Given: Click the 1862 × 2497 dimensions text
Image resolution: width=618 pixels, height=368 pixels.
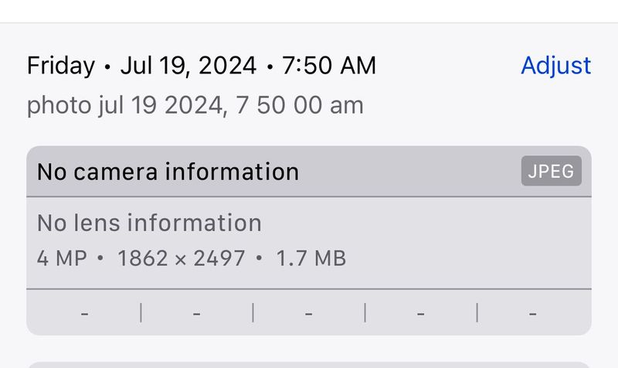Looking at the screenshot, I should tap(181, 258).
